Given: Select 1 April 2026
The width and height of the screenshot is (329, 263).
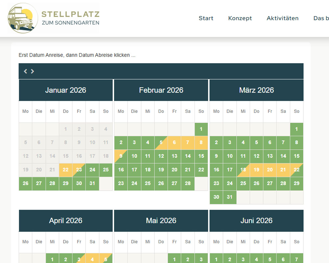Looking at the screenshot, I should [52, 259].
